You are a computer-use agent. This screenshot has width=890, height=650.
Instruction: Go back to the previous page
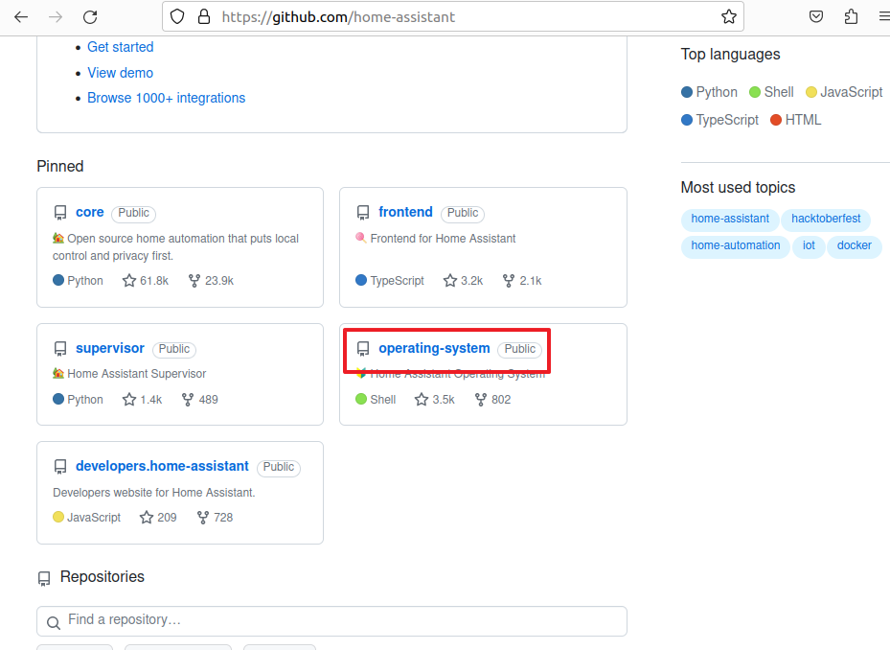pos(21,17)
